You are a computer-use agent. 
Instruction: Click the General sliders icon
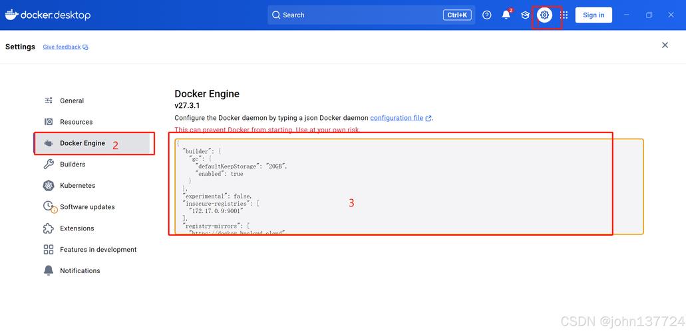(49, 101)
